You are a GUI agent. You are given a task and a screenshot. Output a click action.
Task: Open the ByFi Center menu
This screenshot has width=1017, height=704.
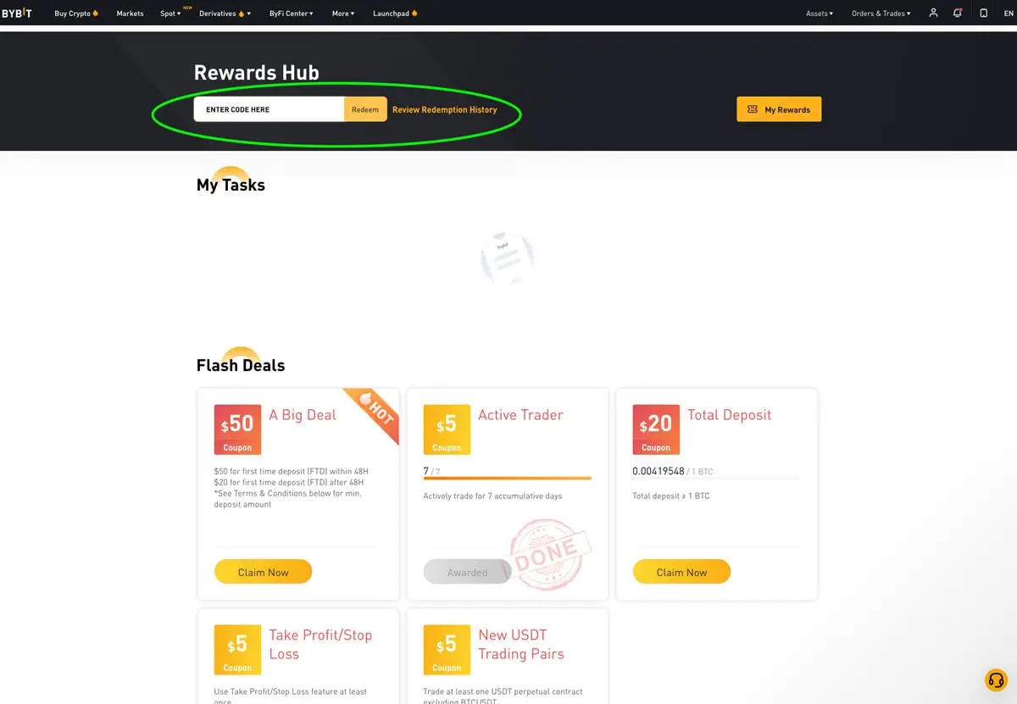pos(292,14)
